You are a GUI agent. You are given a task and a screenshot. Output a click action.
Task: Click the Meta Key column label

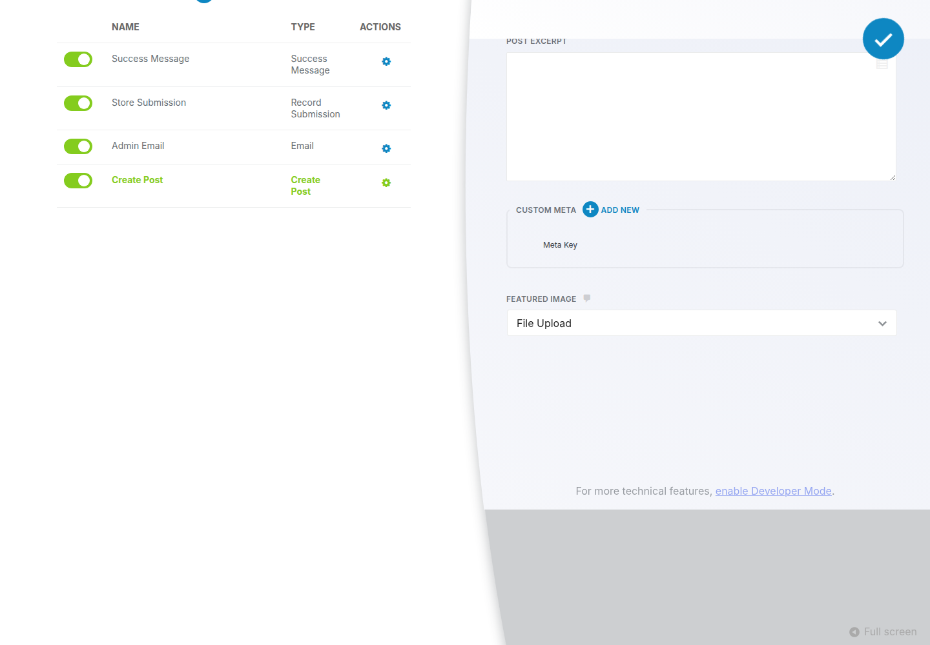point(560,245)
